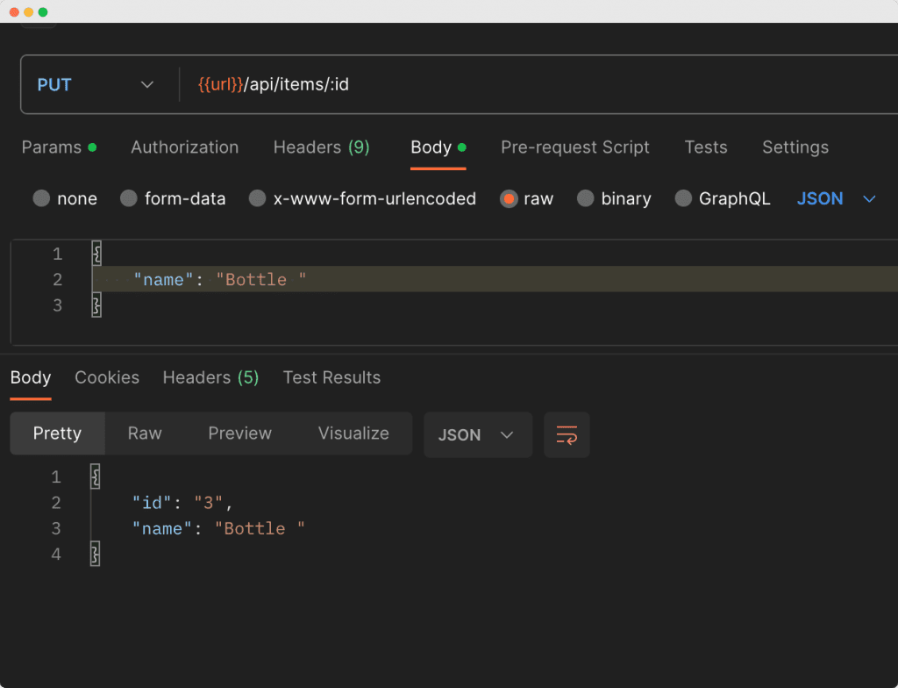Collapse the request body opening brace on line 1
The height and width of the screenshot is (688, 898).
click(x=96, y=254)
